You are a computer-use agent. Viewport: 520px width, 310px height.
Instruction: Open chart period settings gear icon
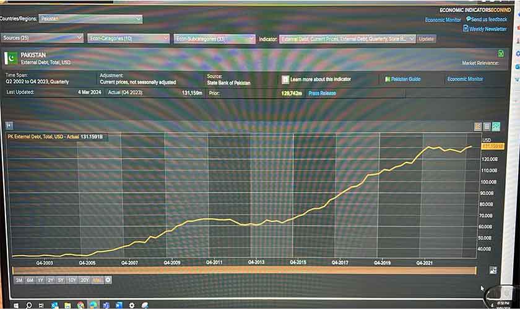coord(108,280)
